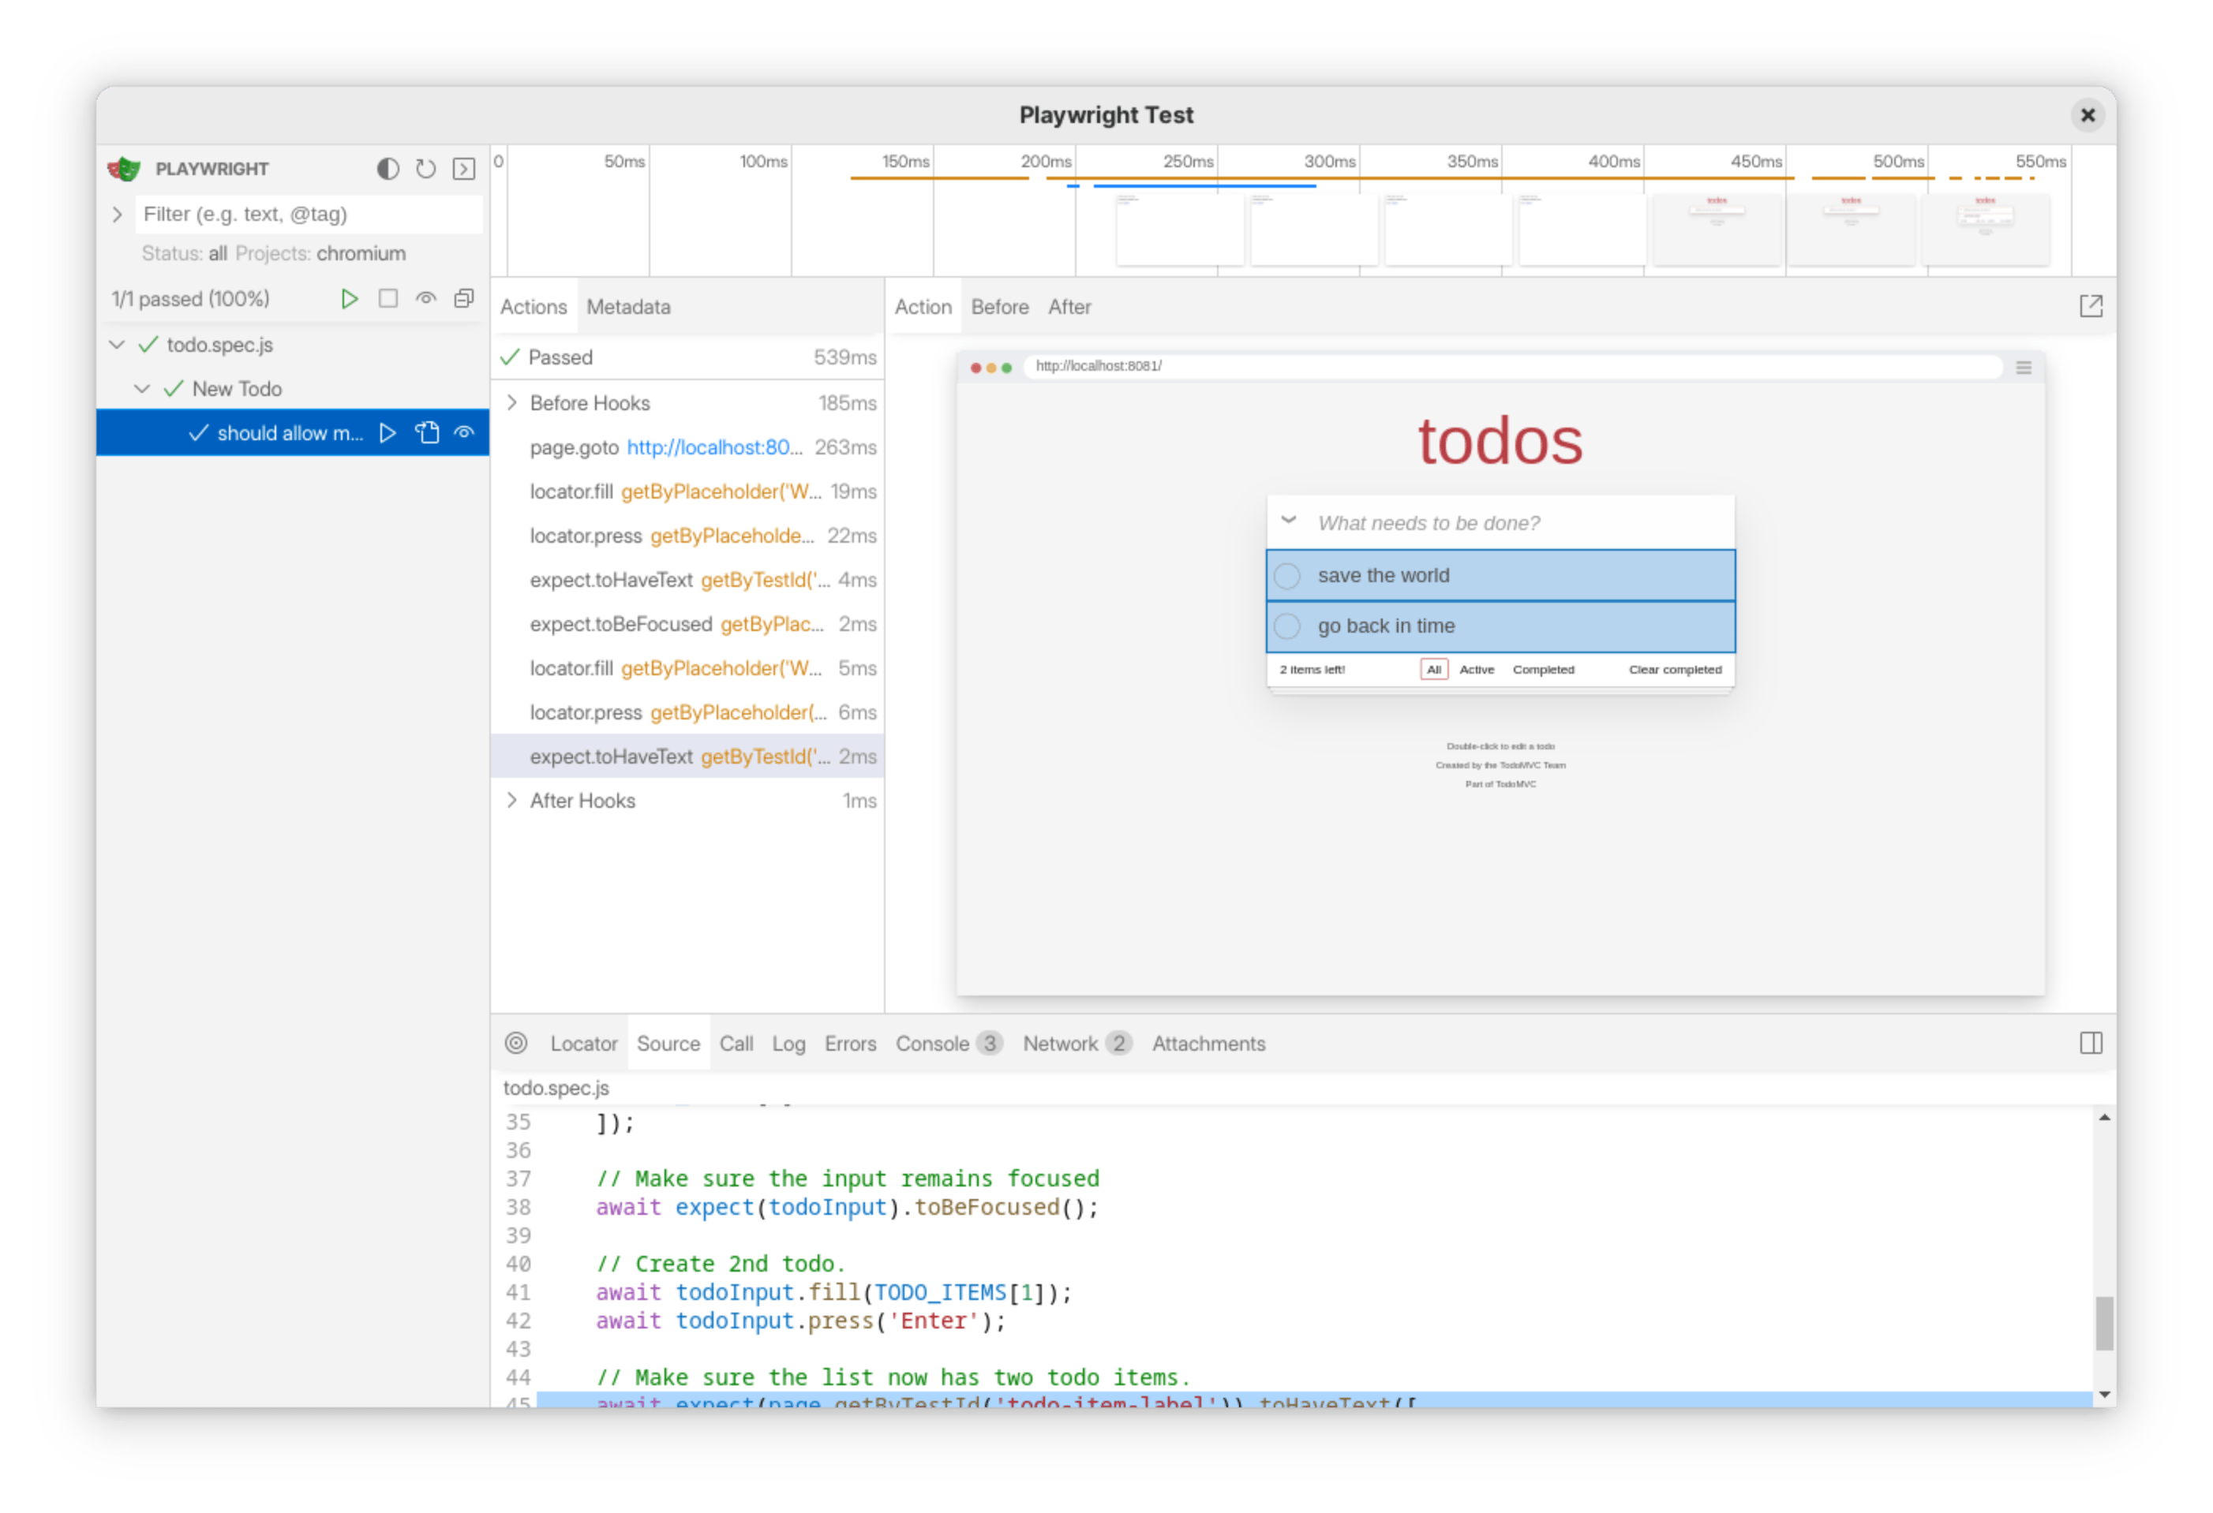
Task: Toggle the 'go back in time' todo checkbox
Action: pyautogui.click(x=1287, y=626)
